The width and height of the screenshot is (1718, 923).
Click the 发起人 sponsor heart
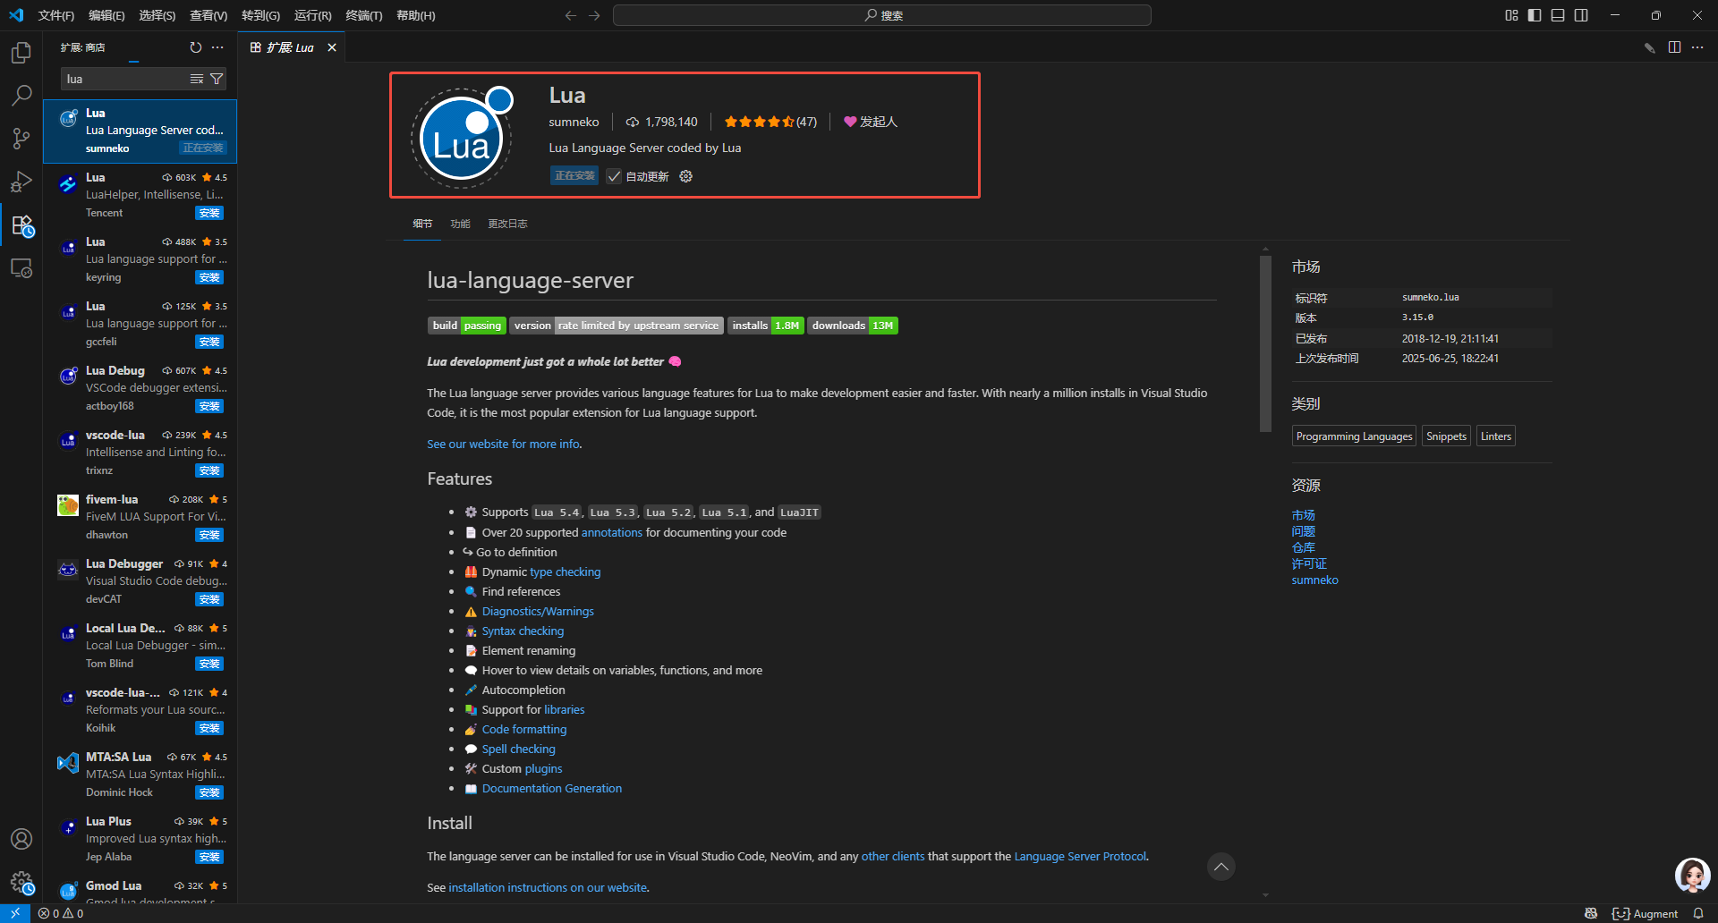tap(870, 122)
